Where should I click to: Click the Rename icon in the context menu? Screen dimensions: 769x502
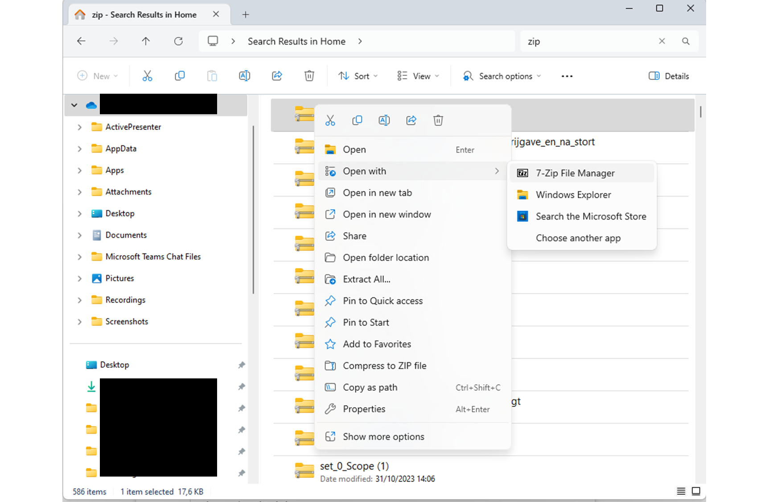(x=384, y=120)
